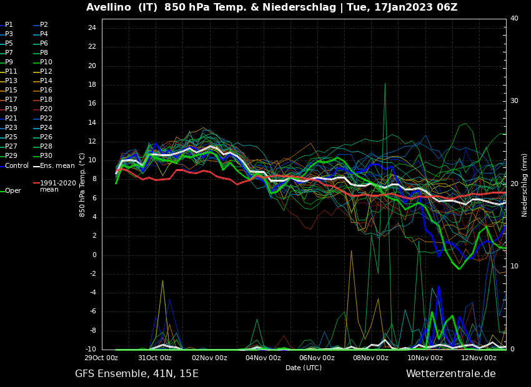The height and width of the screenshot is (387, 531).
Task: Click the Wetterzentrale.de watermark text
Action: point(450,374)
